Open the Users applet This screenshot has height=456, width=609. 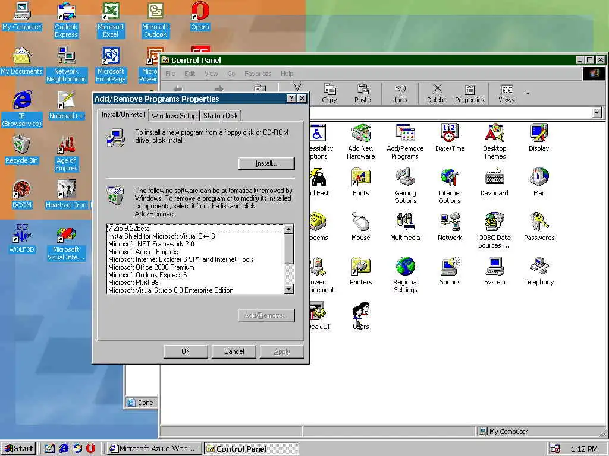tap(361, 316)
